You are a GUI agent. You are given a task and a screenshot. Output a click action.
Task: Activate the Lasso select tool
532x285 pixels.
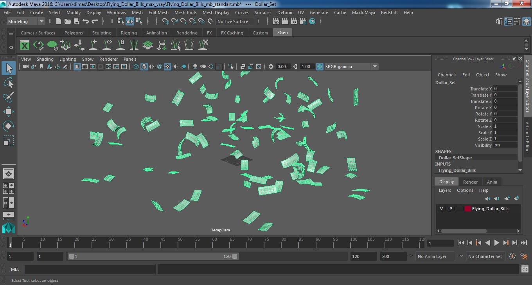(9, 83)
